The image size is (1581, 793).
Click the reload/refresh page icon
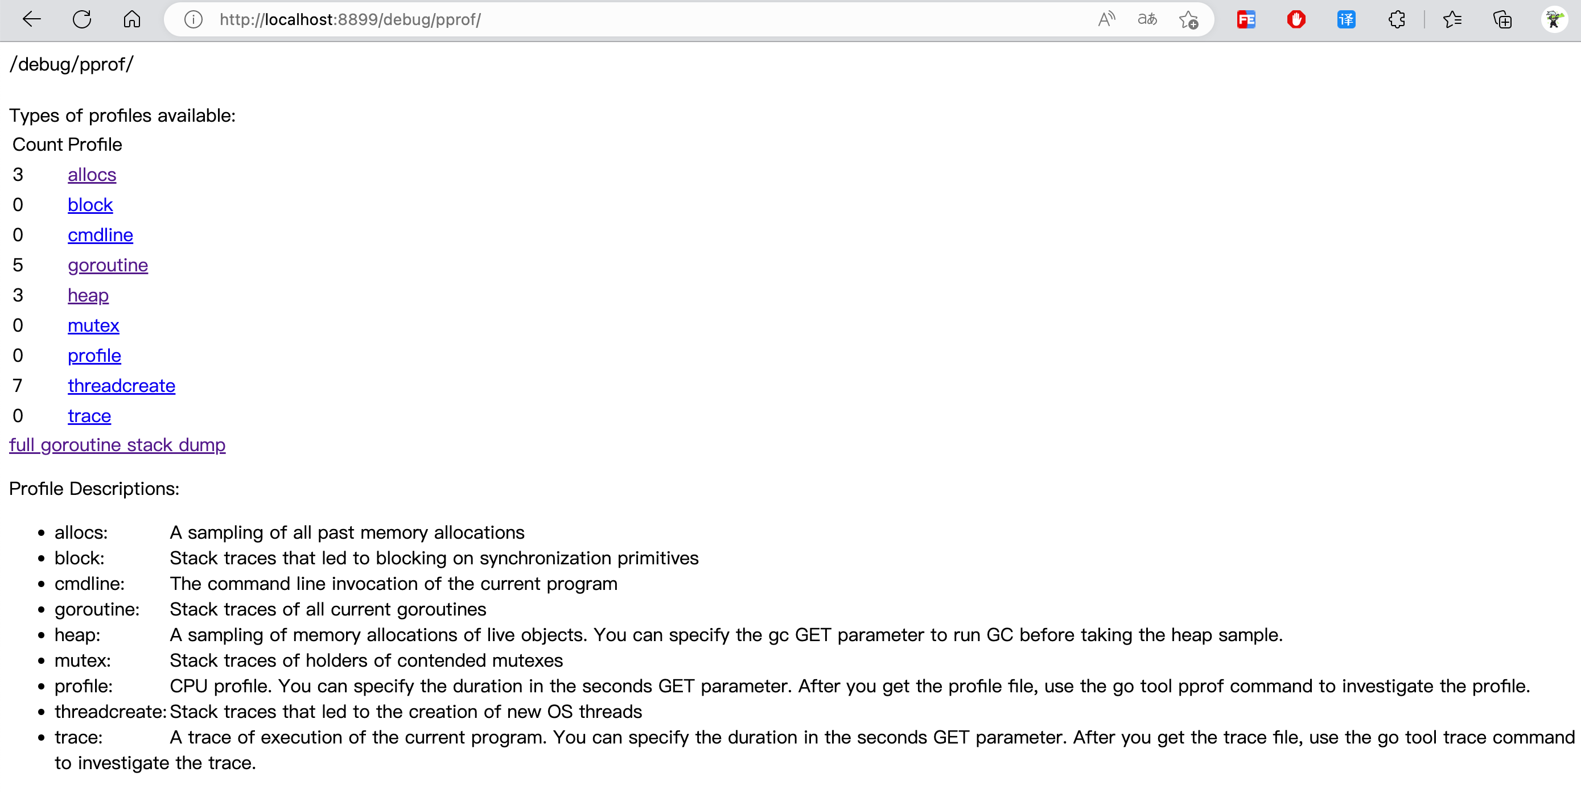[x=83, y=19]
